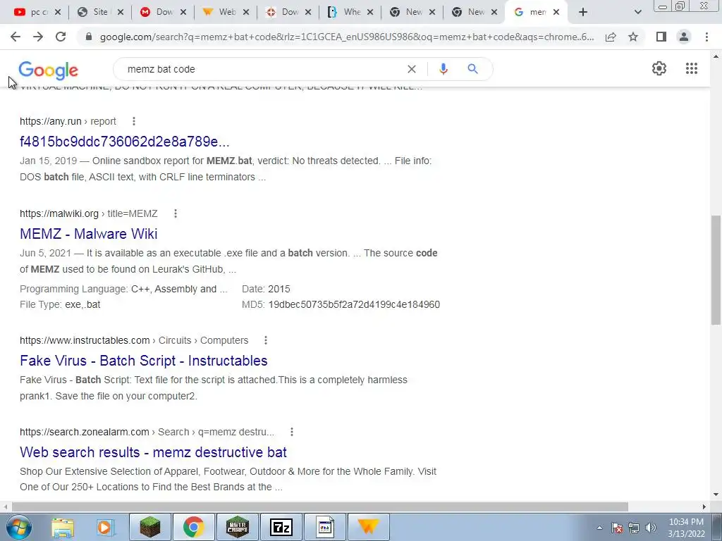
Task: Open the MEMZ - Malware Wiki result
Action: point(88,234)
